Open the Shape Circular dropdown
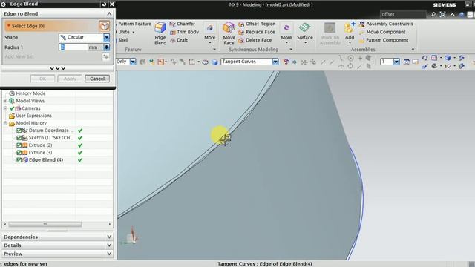 click(x=107, y=38)
